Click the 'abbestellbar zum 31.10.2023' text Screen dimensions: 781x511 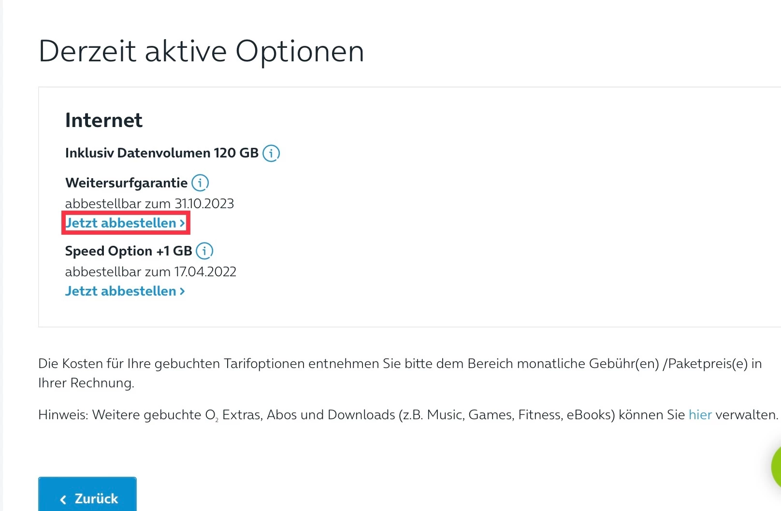[149, 204]
